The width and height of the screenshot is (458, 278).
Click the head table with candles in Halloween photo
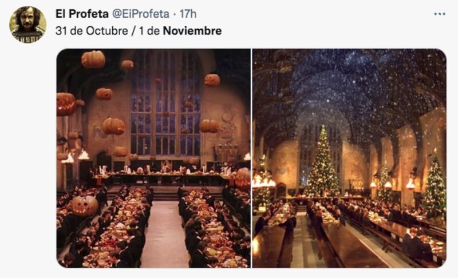[x=163, y=177]
